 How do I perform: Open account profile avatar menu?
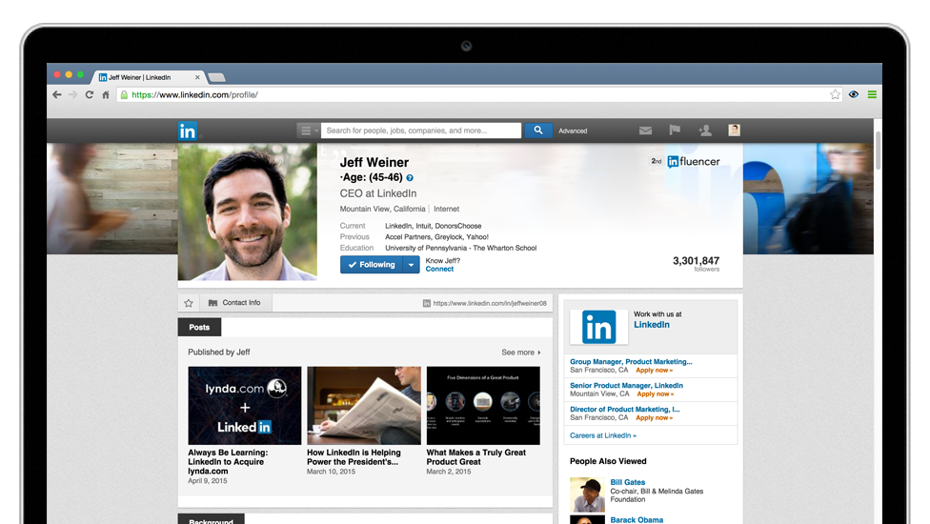pos(735,131)
